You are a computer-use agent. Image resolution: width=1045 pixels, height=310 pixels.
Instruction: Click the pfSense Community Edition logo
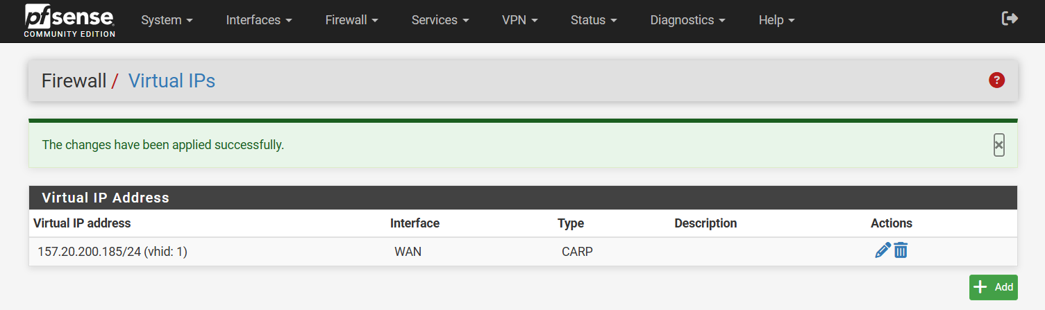(69, 20)
